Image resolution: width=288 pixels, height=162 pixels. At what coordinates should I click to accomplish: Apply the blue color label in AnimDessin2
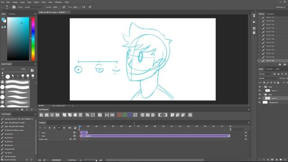[130, 115]
